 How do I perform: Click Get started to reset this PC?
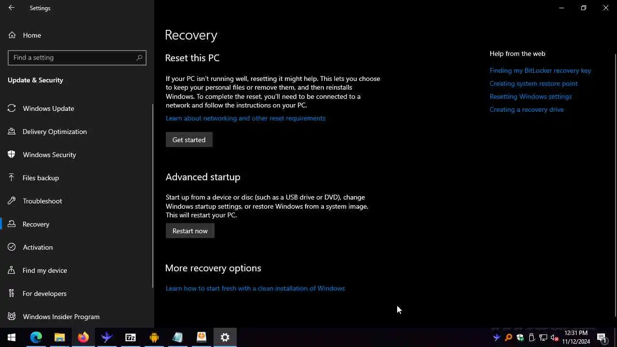[189, 140]
